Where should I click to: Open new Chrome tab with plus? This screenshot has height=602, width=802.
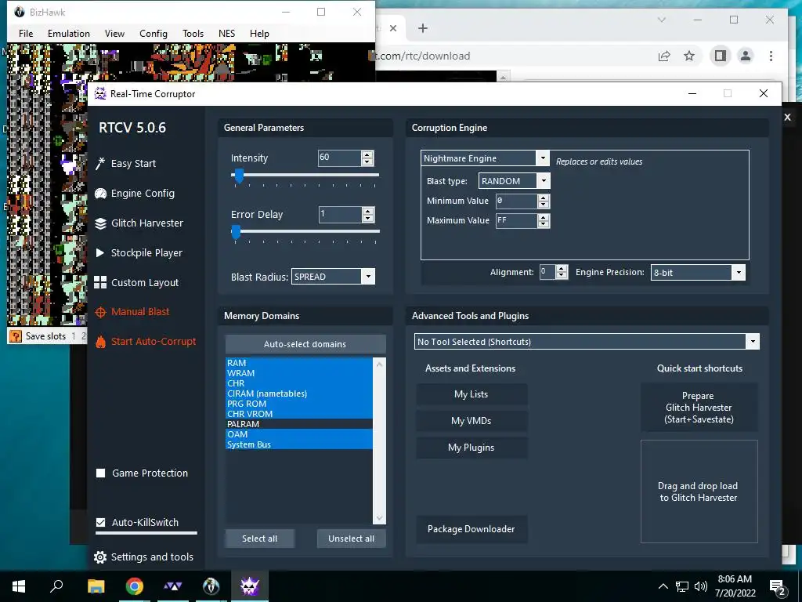tap(423, 28)
